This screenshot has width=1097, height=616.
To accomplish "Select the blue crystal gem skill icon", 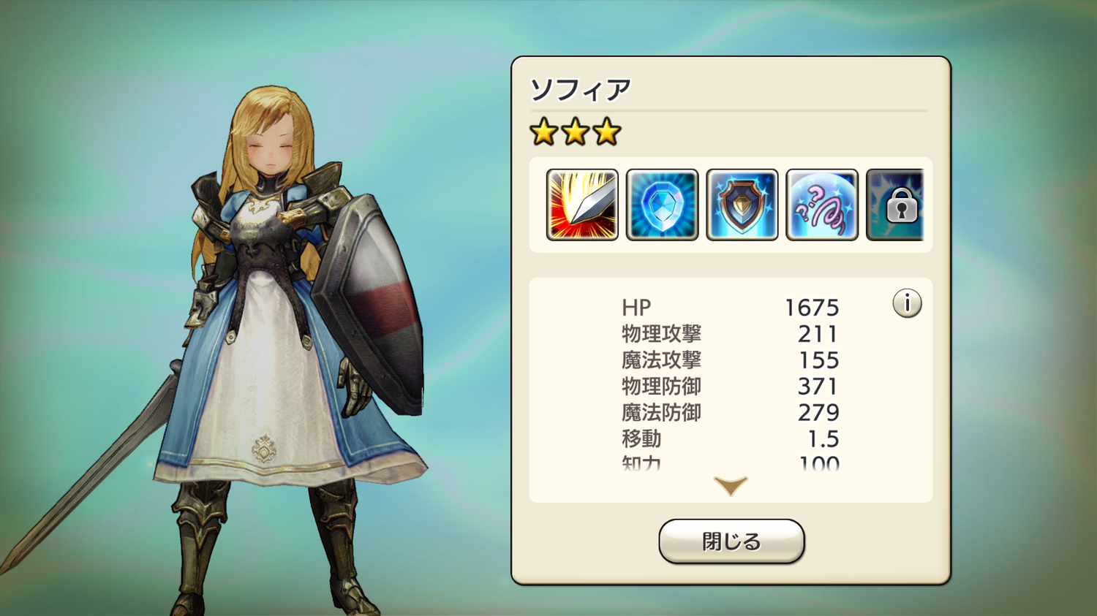I will (663, 205).
